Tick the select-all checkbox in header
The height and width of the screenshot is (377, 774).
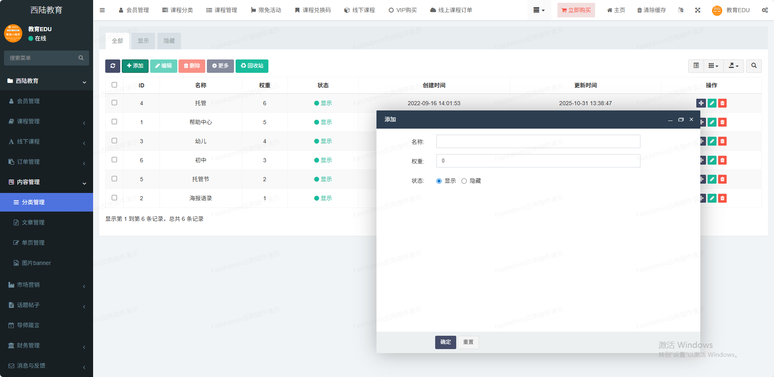(114, 85)
